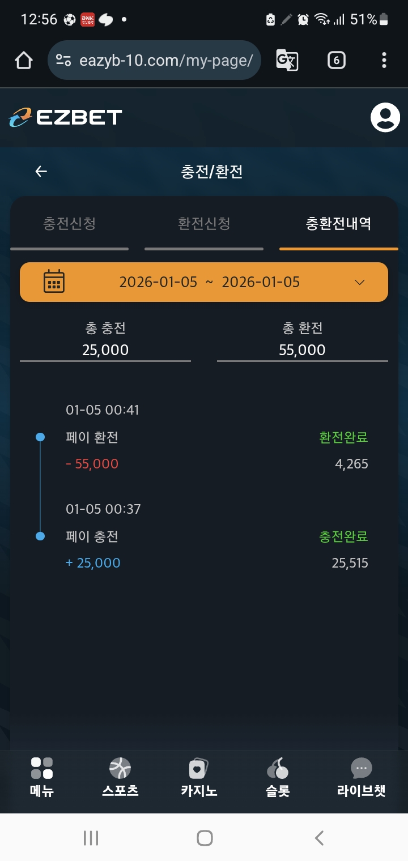Select the 페이 환전 transaction entry
Screen dimensions: 408x861
click(92, 437)
